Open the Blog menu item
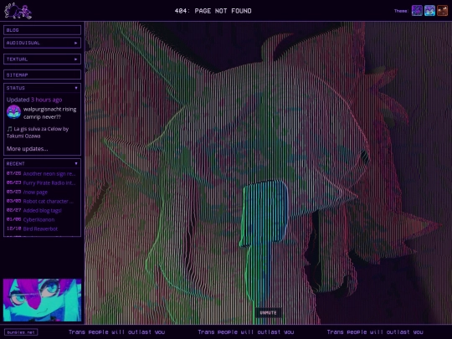 coord(42,30)
